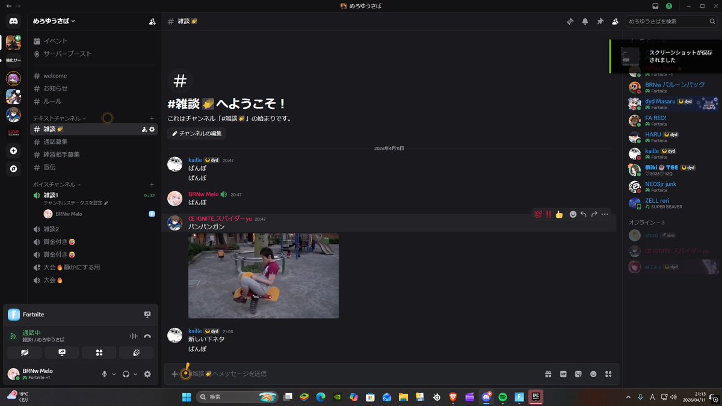Viewport: 722px width, 406px height.
Task: Toggle noise suppression waveform icon
Action: pyautogui.click(x=134, y=336)
